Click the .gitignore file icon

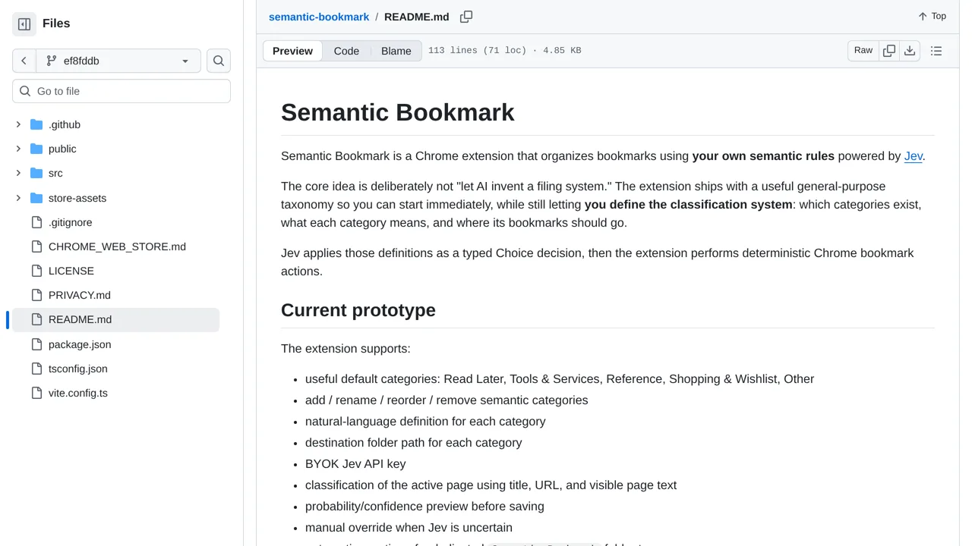coord(36,222)
